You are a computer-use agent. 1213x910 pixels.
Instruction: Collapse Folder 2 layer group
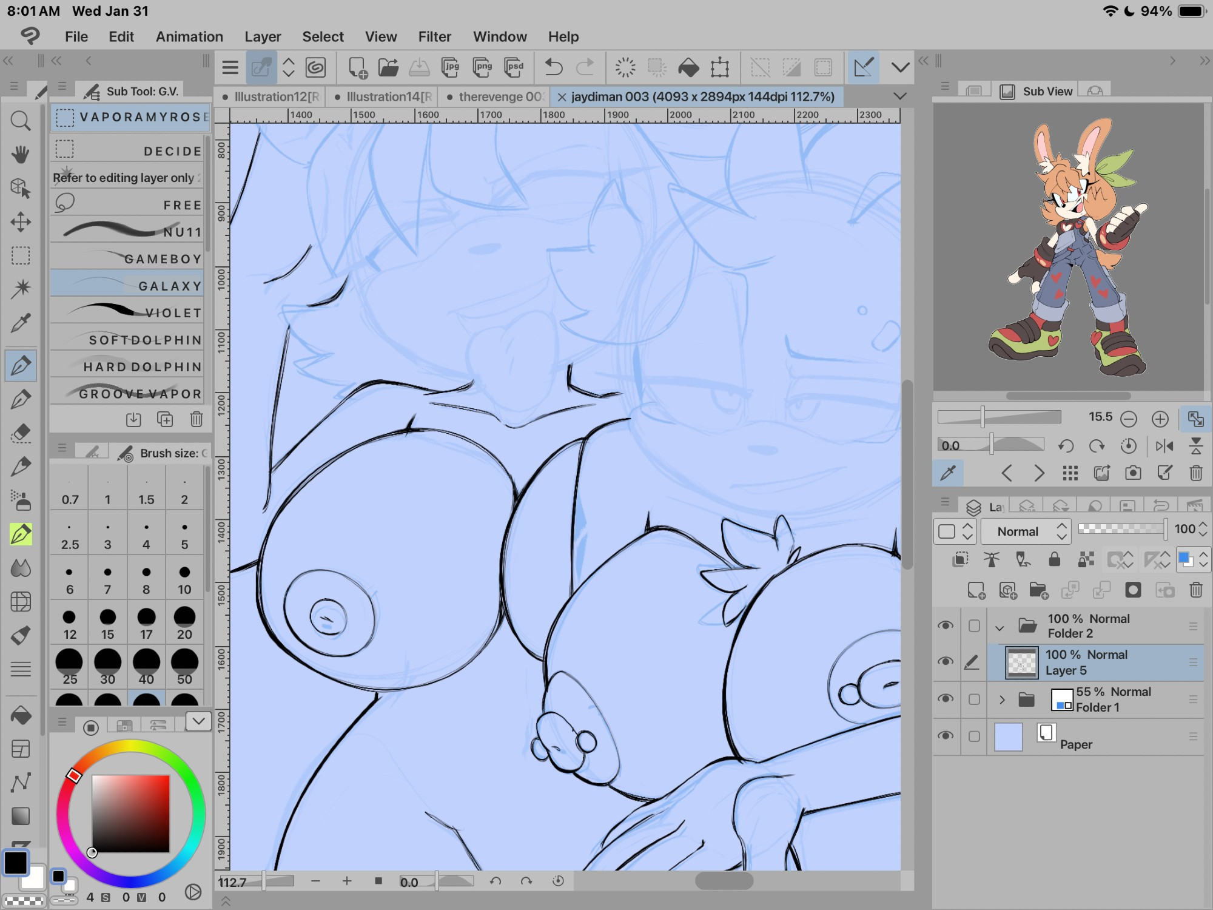pos(1000,627)
